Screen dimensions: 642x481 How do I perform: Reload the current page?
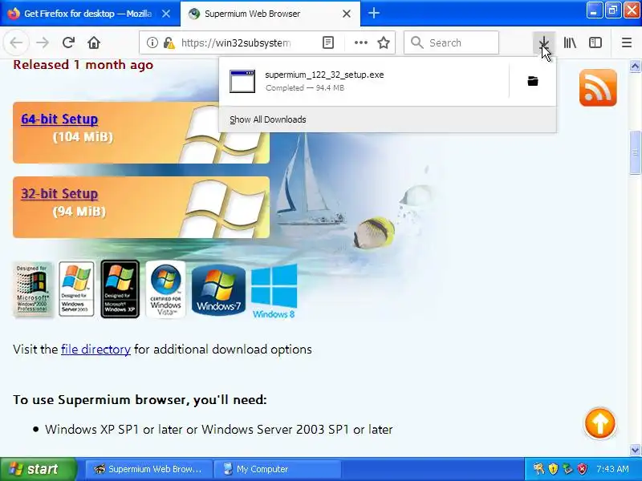click(x=68, y=42)
